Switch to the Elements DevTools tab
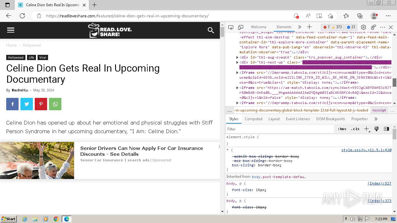 point(284,27)
